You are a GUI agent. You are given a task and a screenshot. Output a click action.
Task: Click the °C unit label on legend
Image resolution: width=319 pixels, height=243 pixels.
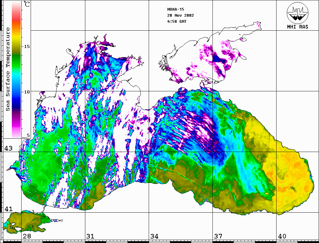coord(27,4)
